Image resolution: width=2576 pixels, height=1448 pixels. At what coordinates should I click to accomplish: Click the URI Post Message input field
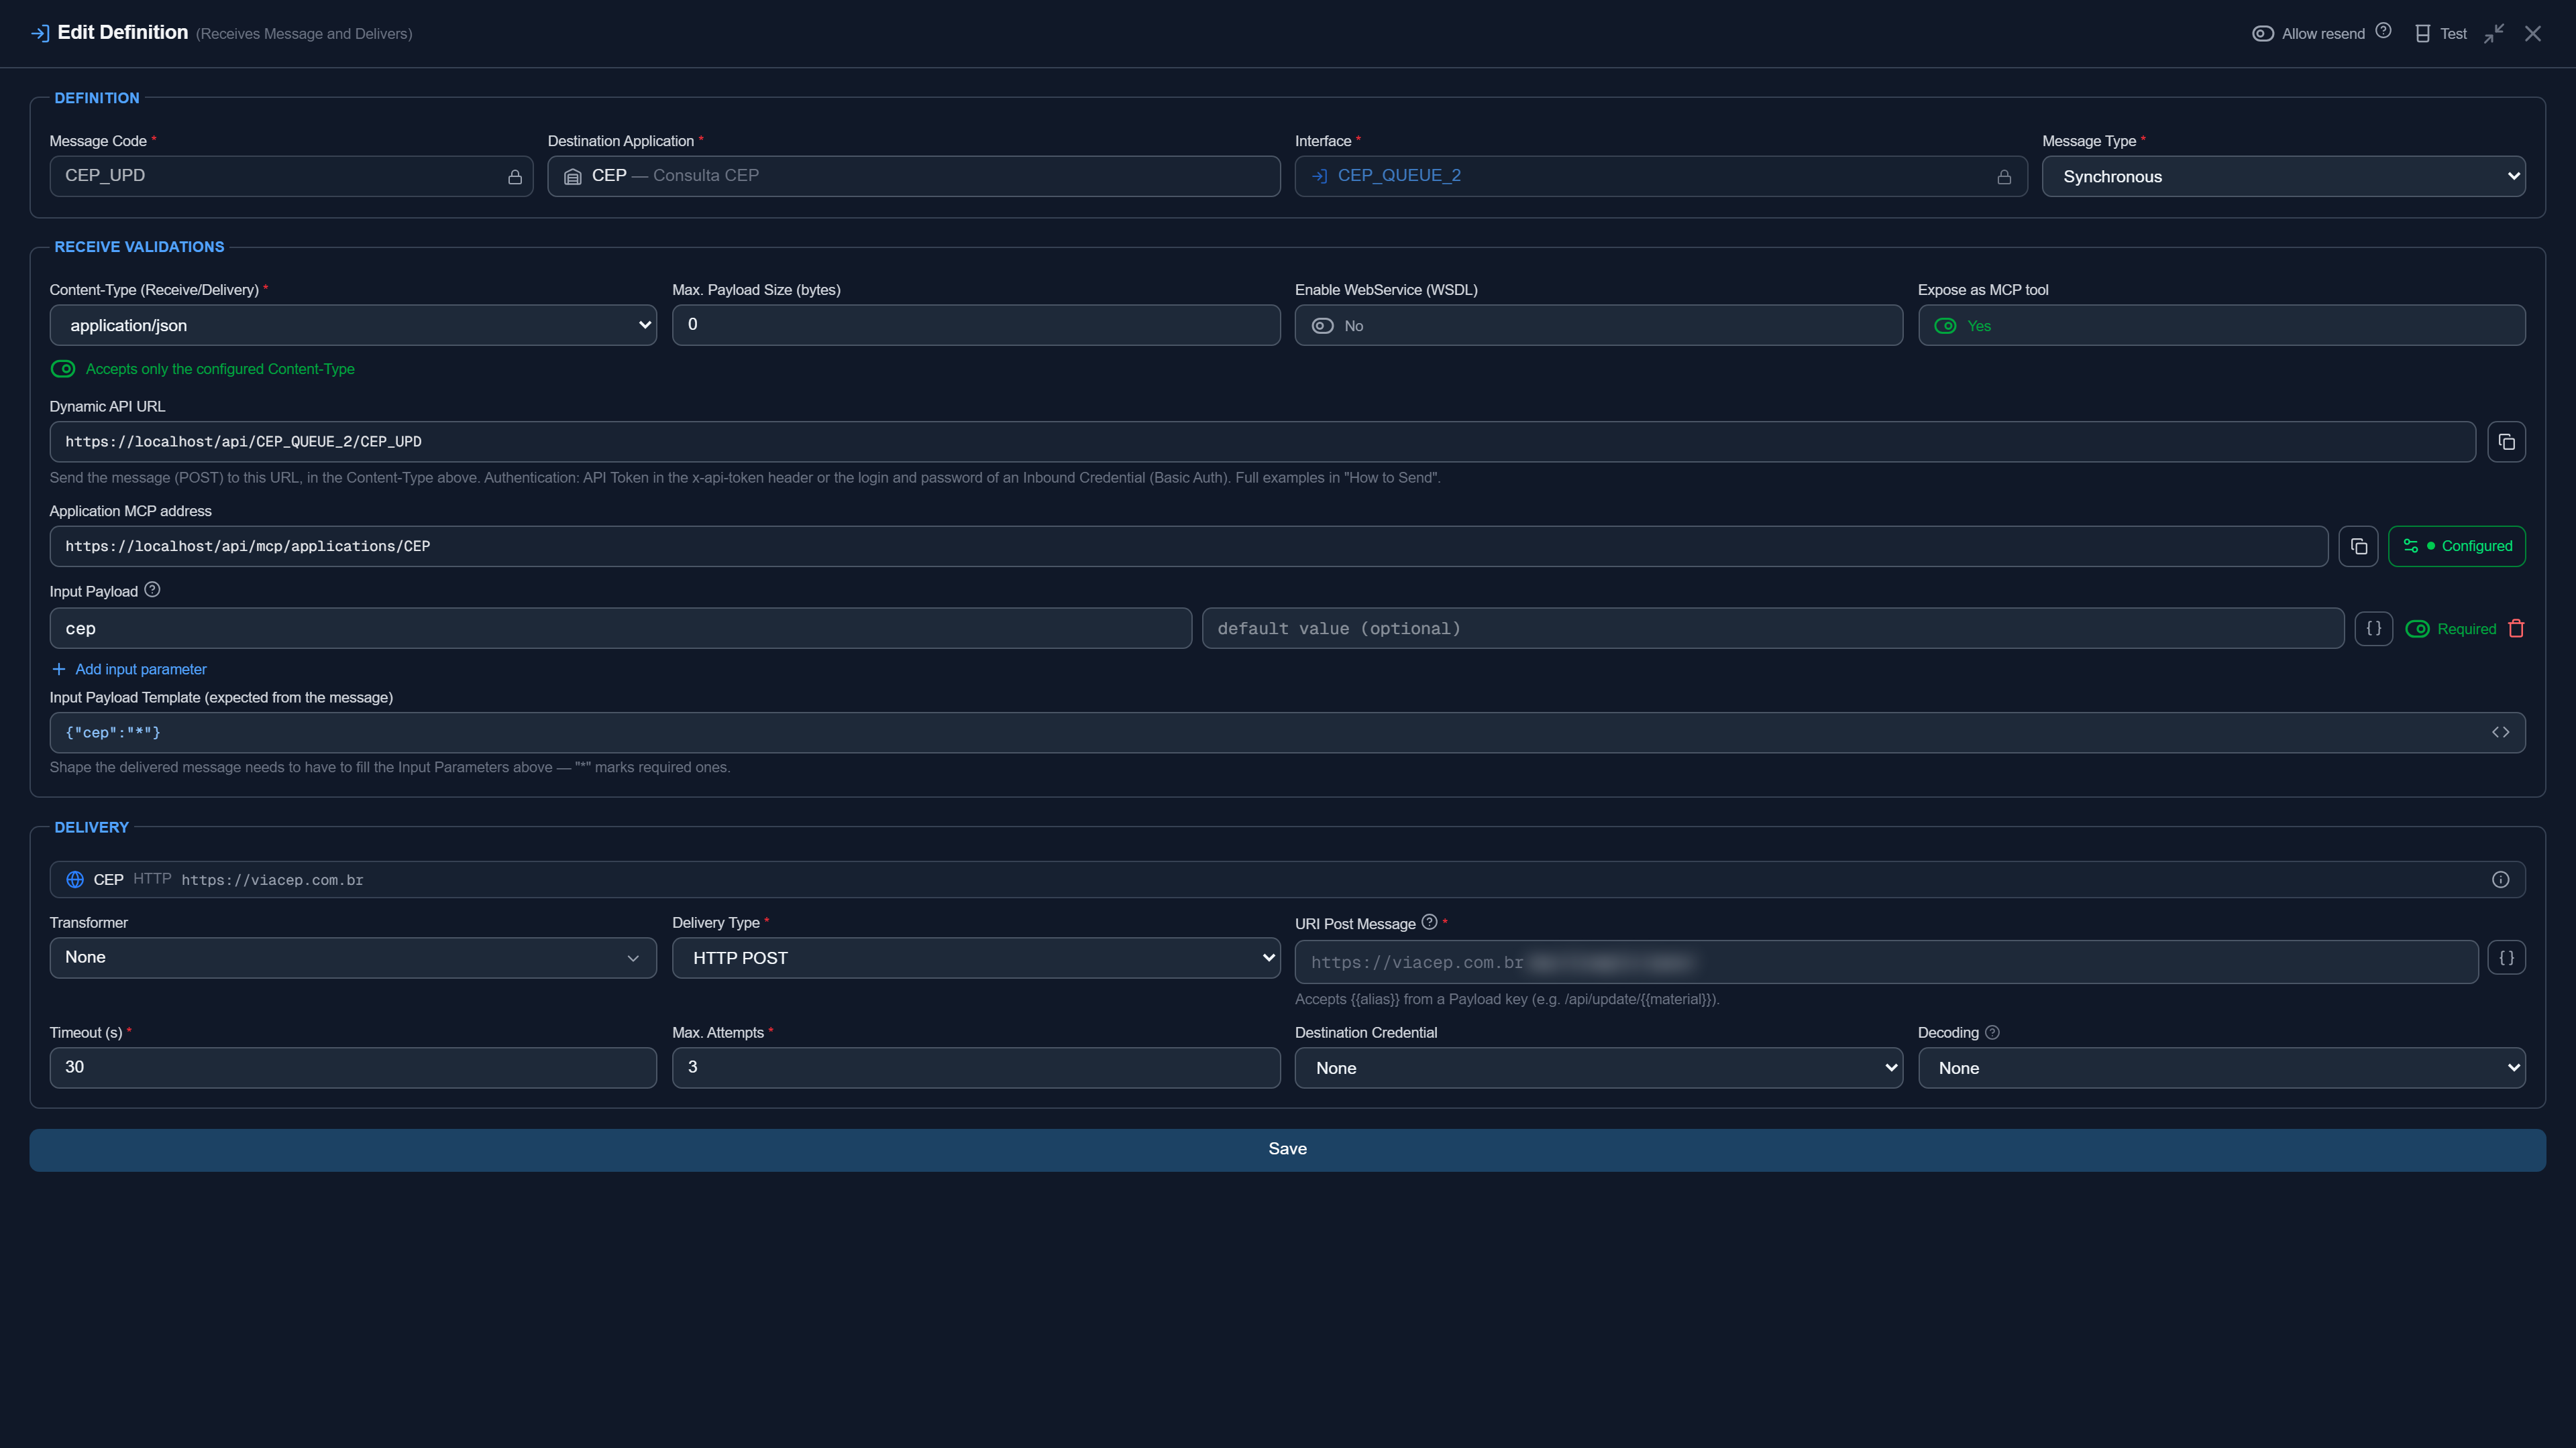pos(1886,963)
